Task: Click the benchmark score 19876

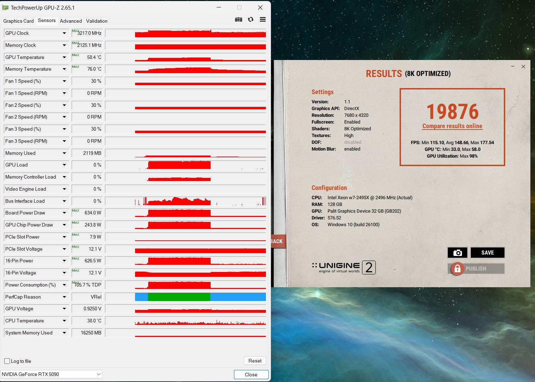Action: [452, 111]
